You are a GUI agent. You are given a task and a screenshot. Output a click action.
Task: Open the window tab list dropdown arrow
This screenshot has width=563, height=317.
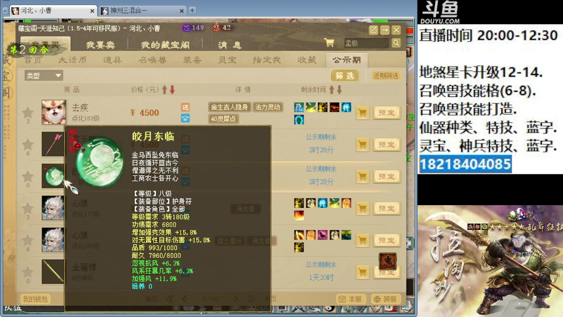click(5, 11)
